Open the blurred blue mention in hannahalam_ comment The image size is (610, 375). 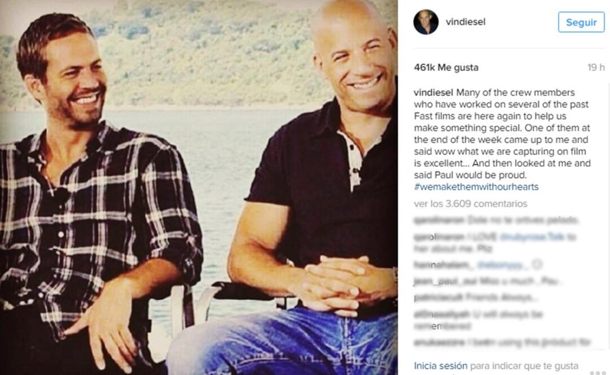[503, 265]
